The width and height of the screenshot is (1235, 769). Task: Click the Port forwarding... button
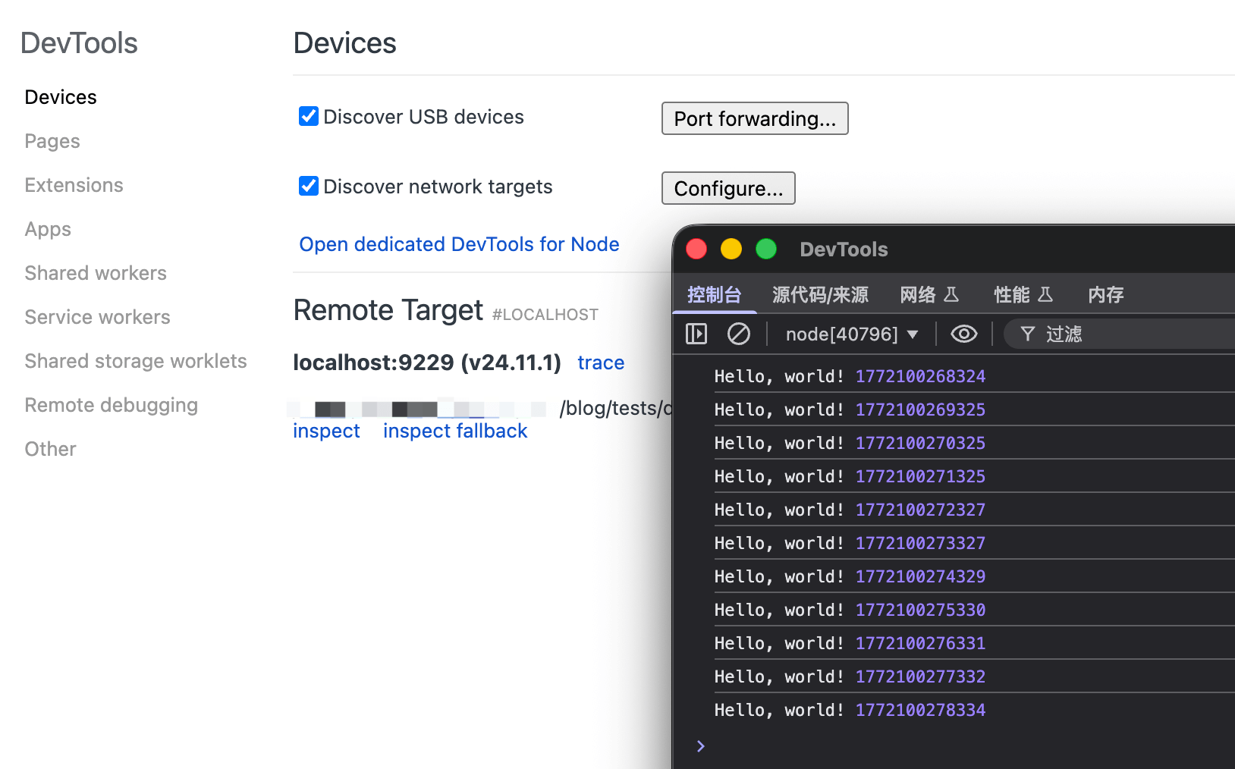[x=754, y=118]
